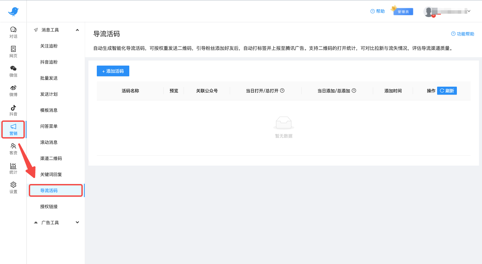This screenshot has height=264, width=482.
Task: Select the 网页 icon in the sidebar
Action: pos(13,52)
